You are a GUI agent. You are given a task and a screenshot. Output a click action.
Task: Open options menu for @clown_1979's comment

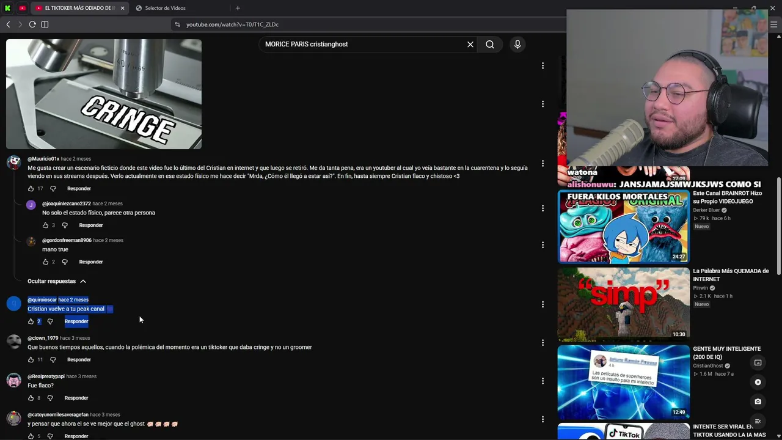coord(543,343)
